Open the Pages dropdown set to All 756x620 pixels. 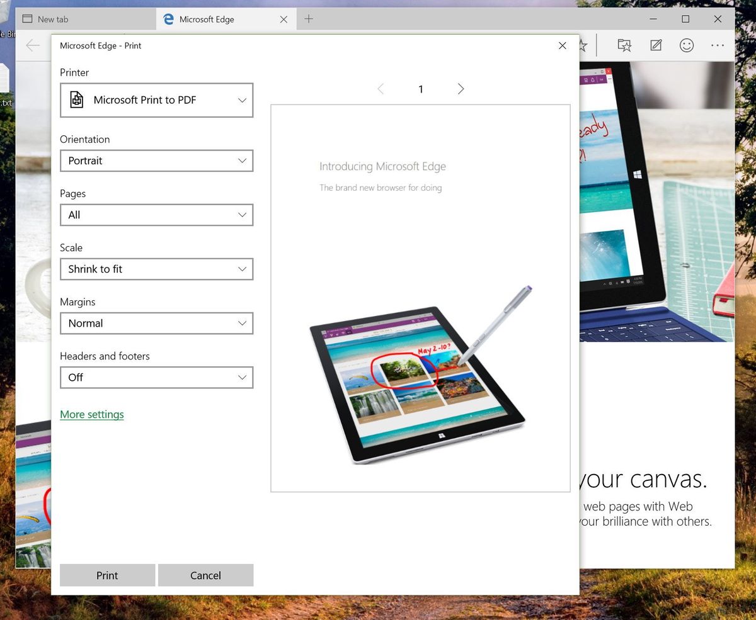pos(156,215)
